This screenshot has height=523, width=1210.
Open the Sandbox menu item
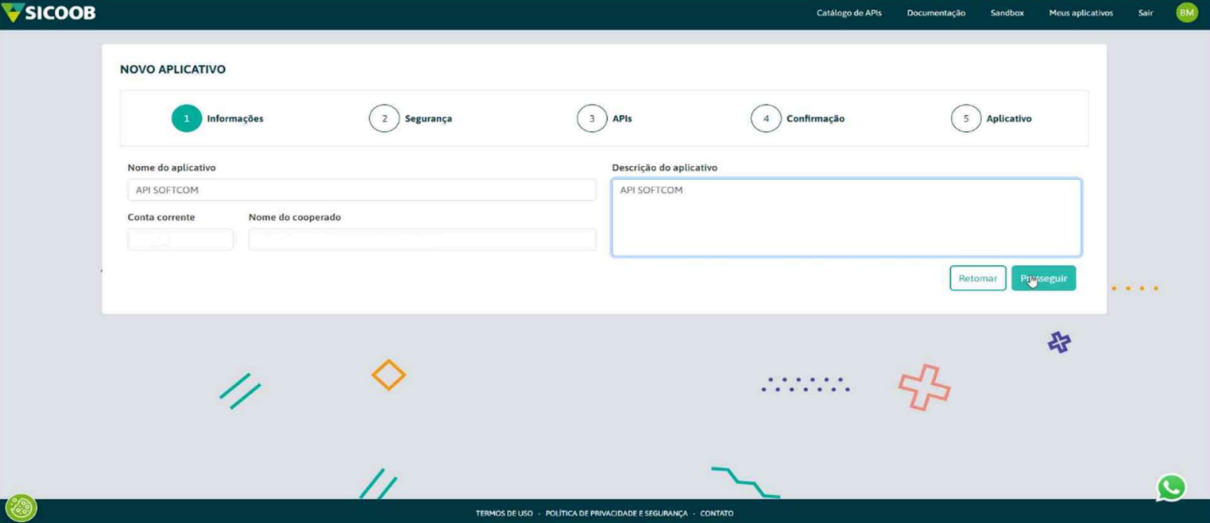pyautogui.click(x=1007, y=13)
